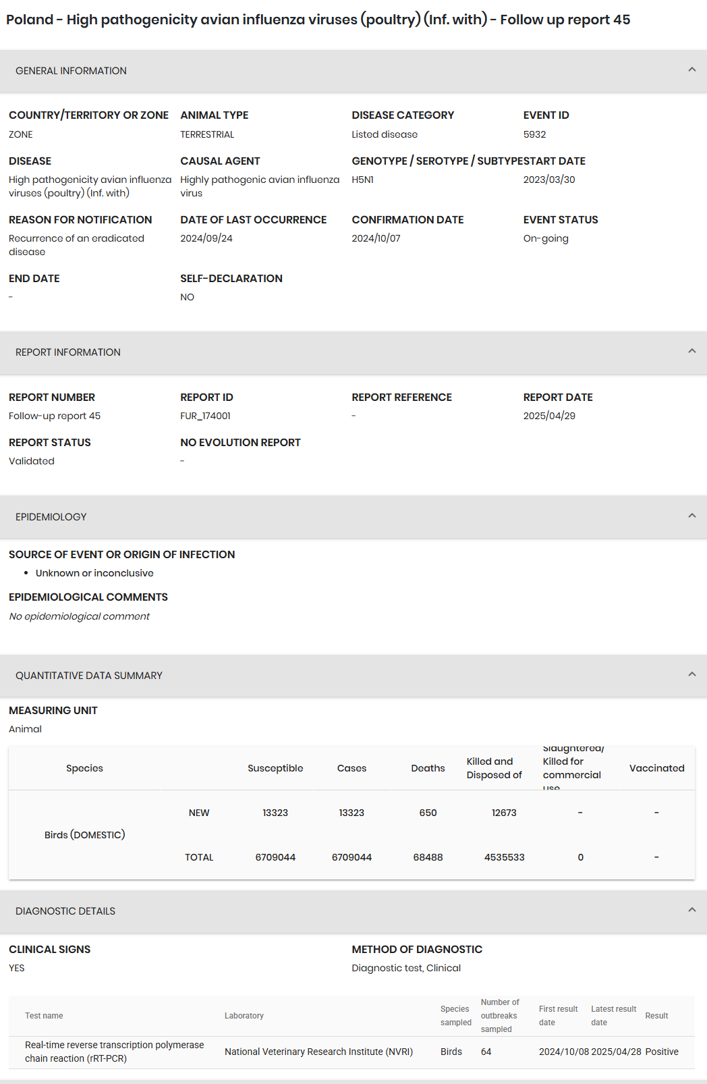Screen dimensions: 707x1084
Task: Click the Vaccinated column header
Action: (x=656, y=768)
